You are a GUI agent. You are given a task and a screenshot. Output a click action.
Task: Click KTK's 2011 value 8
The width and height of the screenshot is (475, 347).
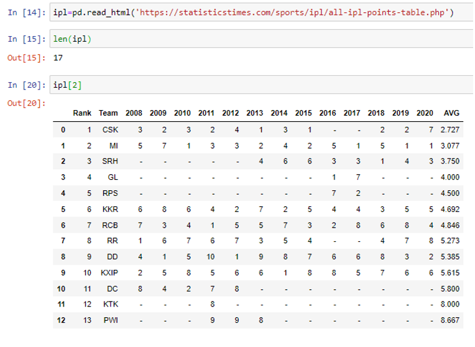[213, 304]
